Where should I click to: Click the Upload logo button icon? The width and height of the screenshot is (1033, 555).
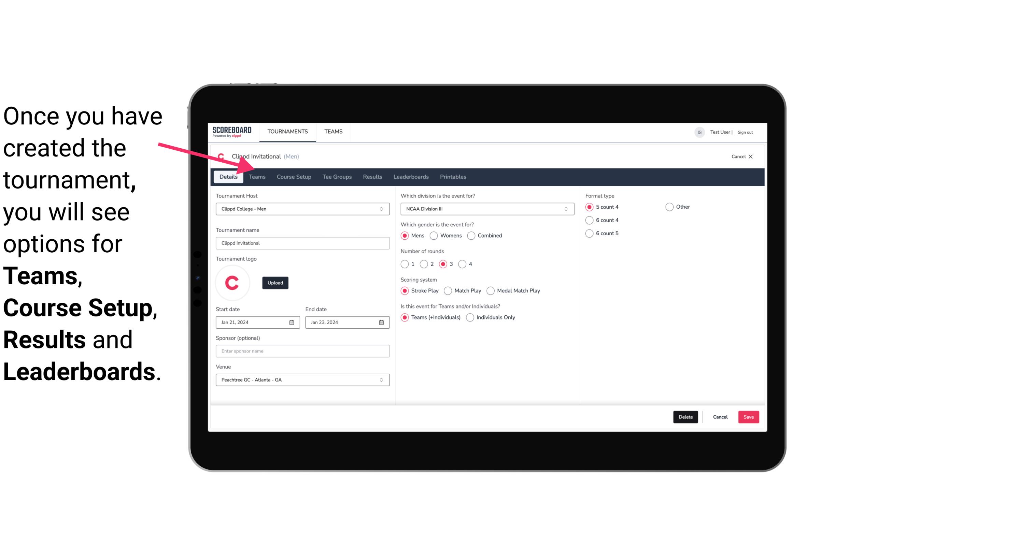click(275, 282)
